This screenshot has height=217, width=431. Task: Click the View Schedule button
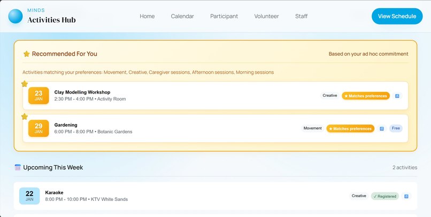(397, 16)
